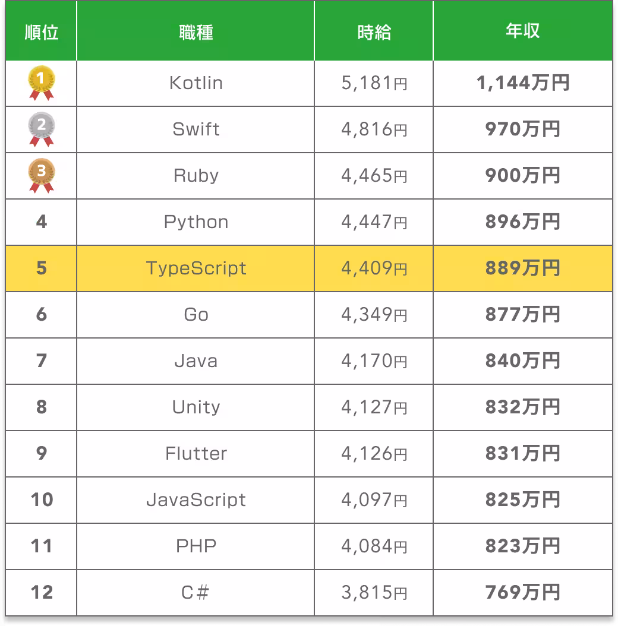Click the 順位 column header
Image resolution: width=618 pixels, height=626 pixels.
pos(42,31)
